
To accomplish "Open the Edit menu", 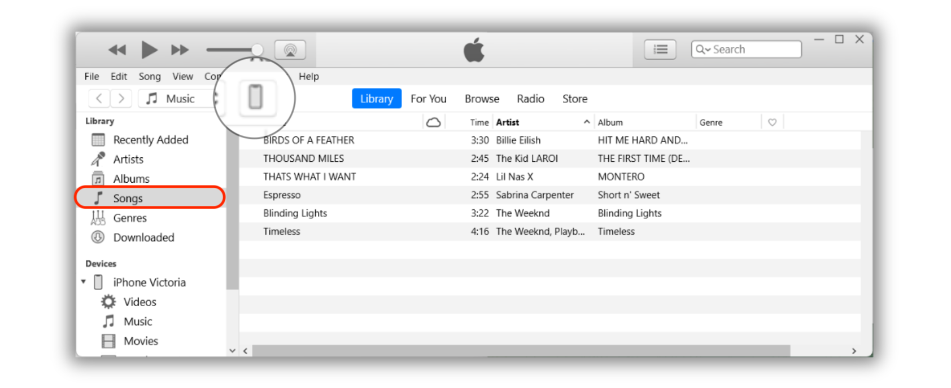I will [119, 76].
